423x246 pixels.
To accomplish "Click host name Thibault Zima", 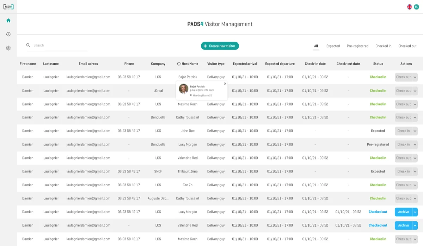I will (188, 172).
